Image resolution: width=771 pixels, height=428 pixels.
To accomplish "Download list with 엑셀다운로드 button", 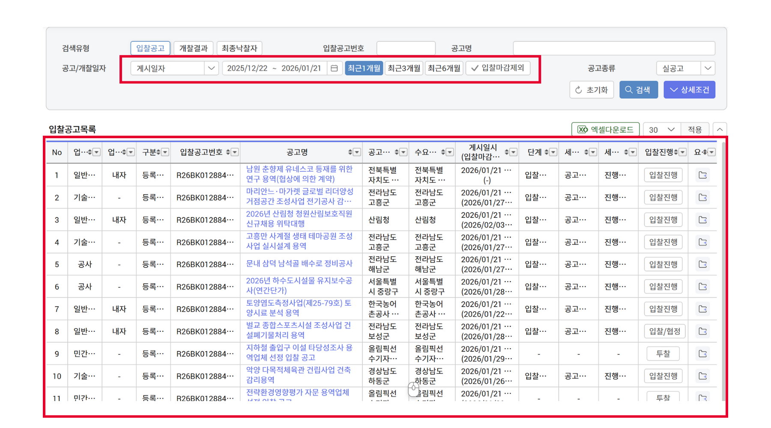I will pyautogui.click(x=605, y=130).
